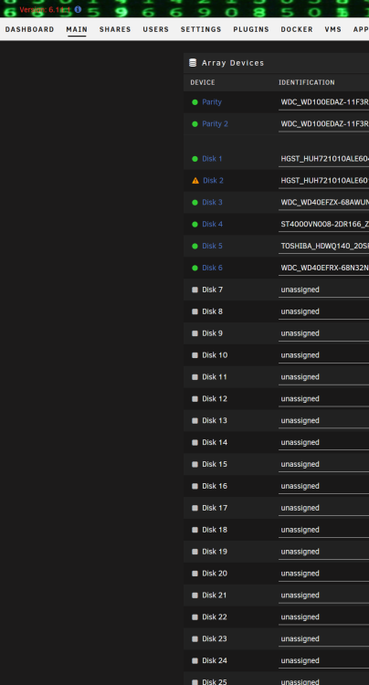This screenshot has width=369, height=685.
Task: Click the grey status square for Disk 12
Action: pyautogui.click(x=195, y=399)
